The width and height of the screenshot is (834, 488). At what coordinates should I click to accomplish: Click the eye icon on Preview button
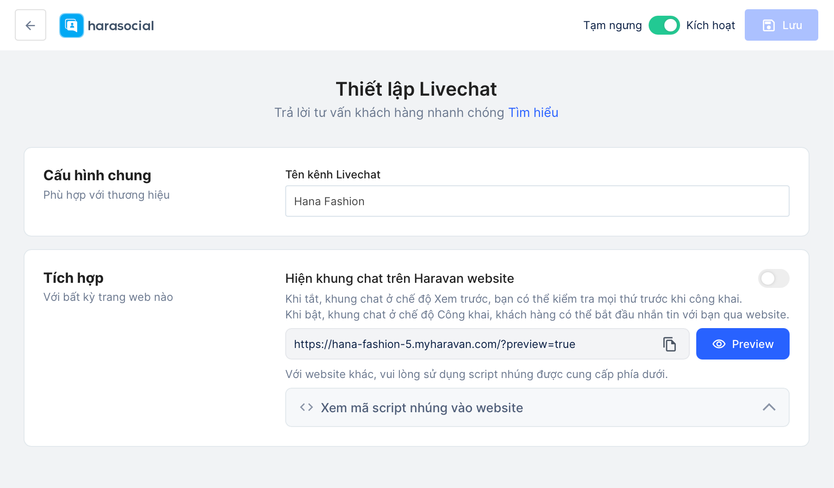(x=719, y=344)
